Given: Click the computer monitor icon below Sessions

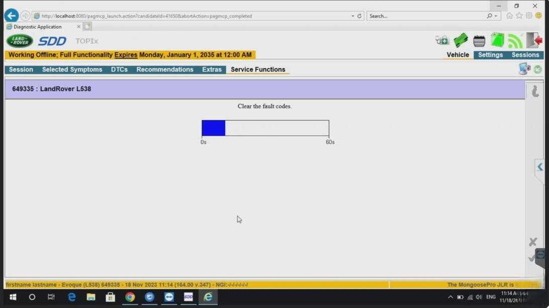Looking at the screenshot, I should point(524,69).
